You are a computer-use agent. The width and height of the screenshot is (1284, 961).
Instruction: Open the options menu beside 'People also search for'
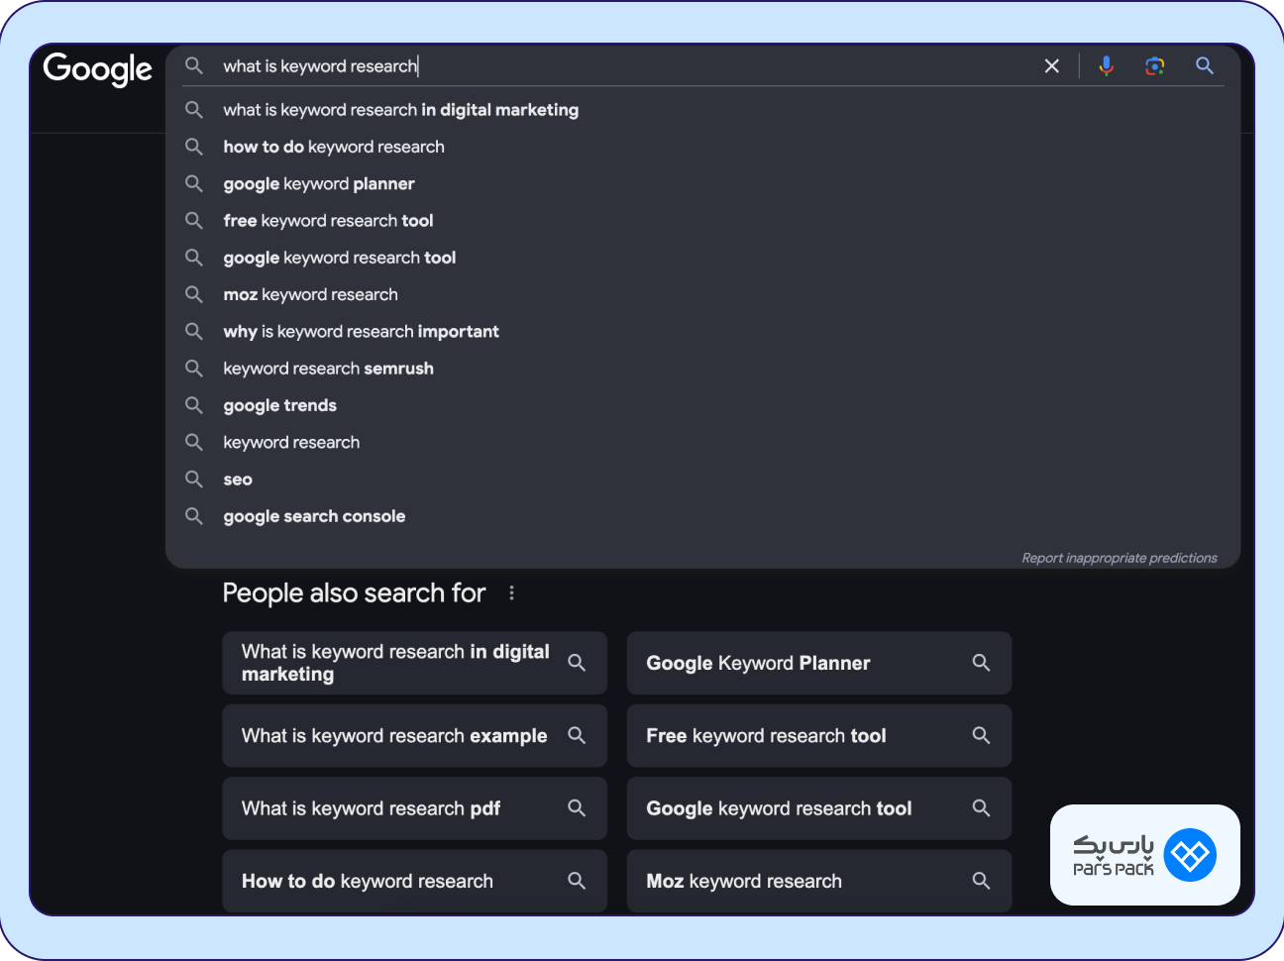click(x=511, y=592)
